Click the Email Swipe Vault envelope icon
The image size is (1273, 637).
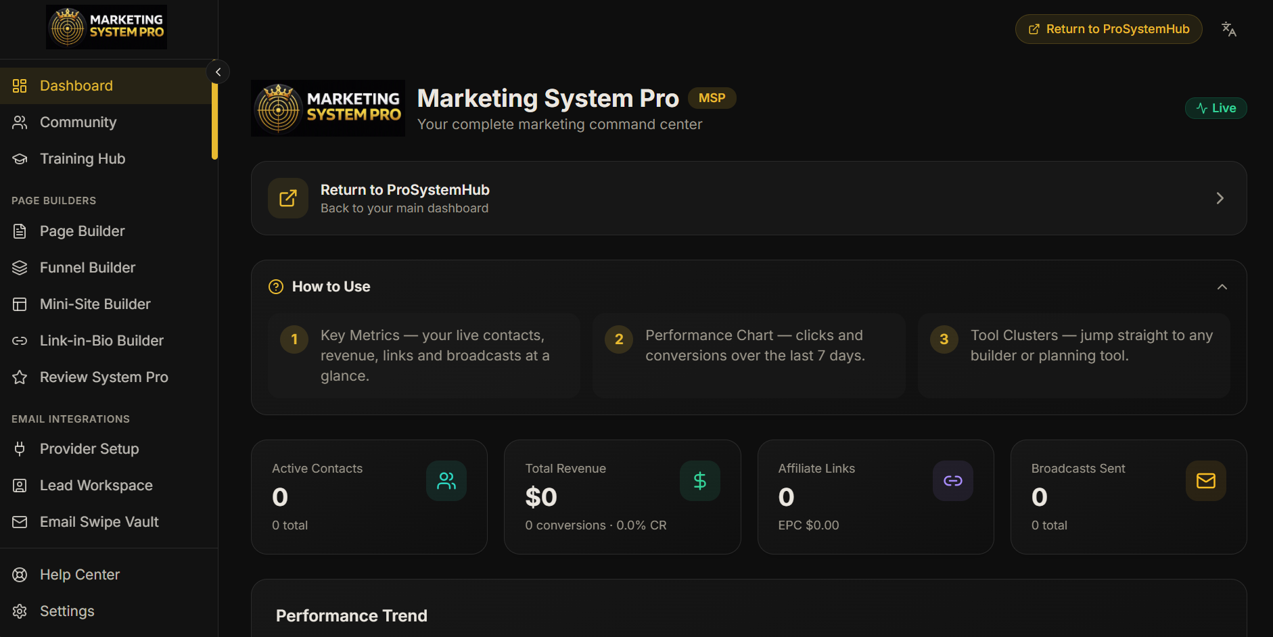tap(20, 522)
